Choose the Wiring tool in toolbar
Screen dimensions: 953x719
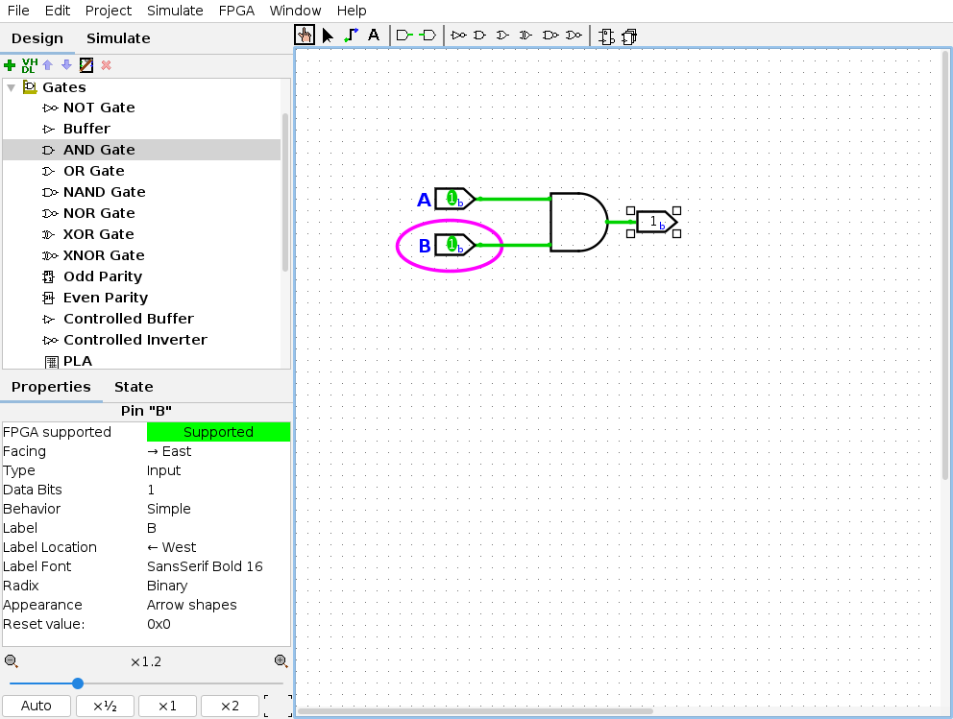tap(351, 36)
